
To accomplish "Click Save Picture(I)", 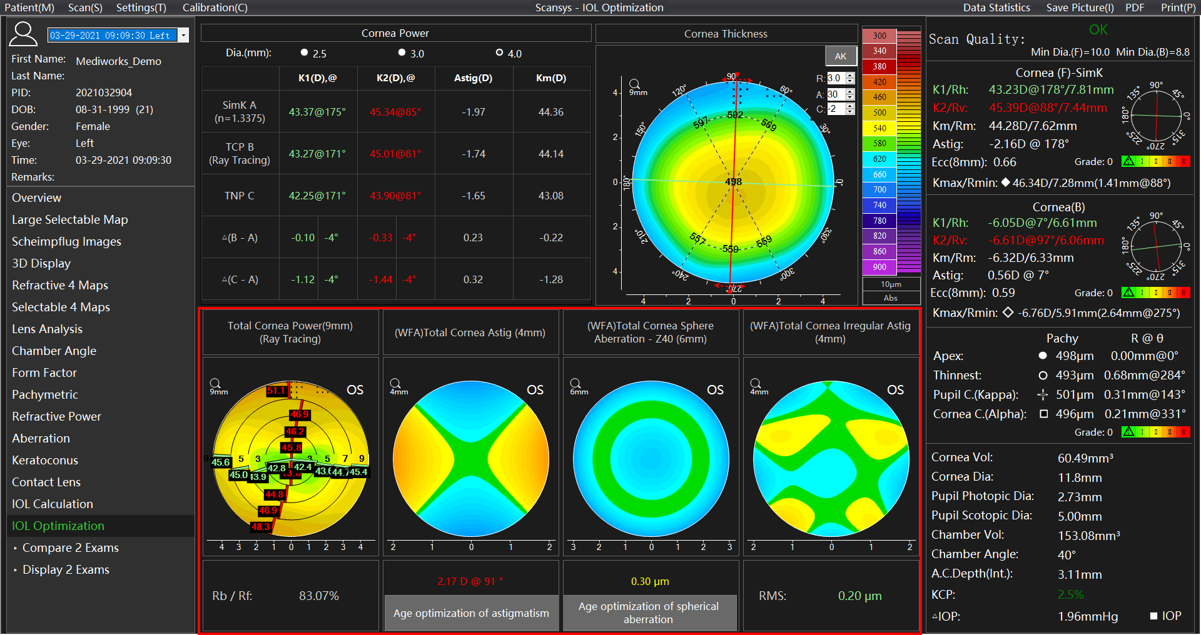I will (1080, 7).
